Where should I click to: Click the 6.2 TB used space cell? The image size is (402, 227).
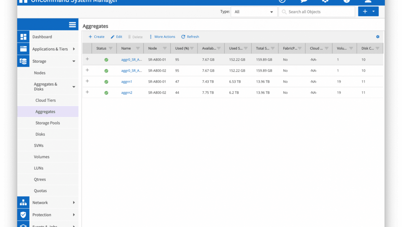pyautogui.click(x=234, y=93)
